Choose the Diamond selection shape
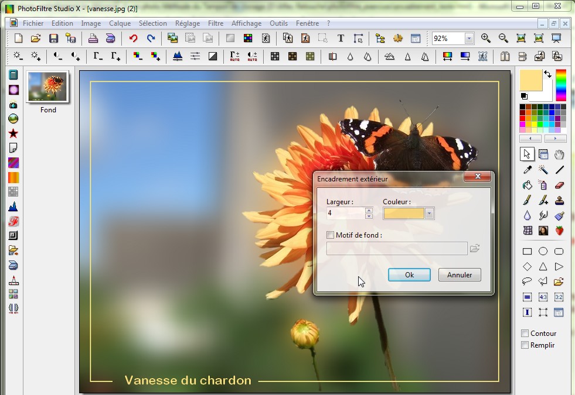This screenshot has height=395, width=575. coord(528,266)
